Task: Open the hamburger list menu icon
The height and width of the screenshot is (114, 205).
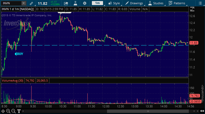Action: pyautogui.click(x=200, y=3)
